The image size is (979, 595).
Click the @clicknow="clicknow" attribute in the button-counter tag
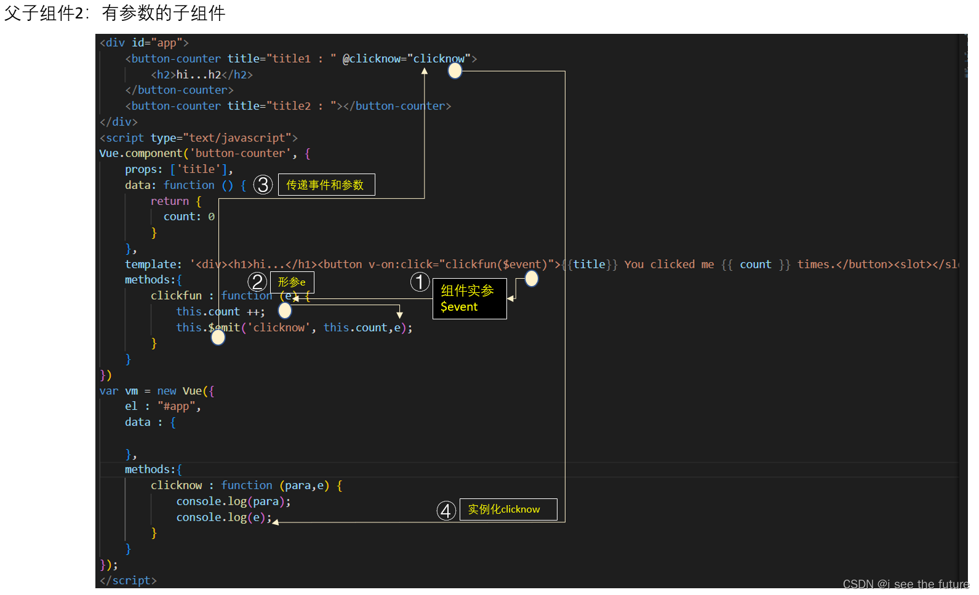pos(406,58)
